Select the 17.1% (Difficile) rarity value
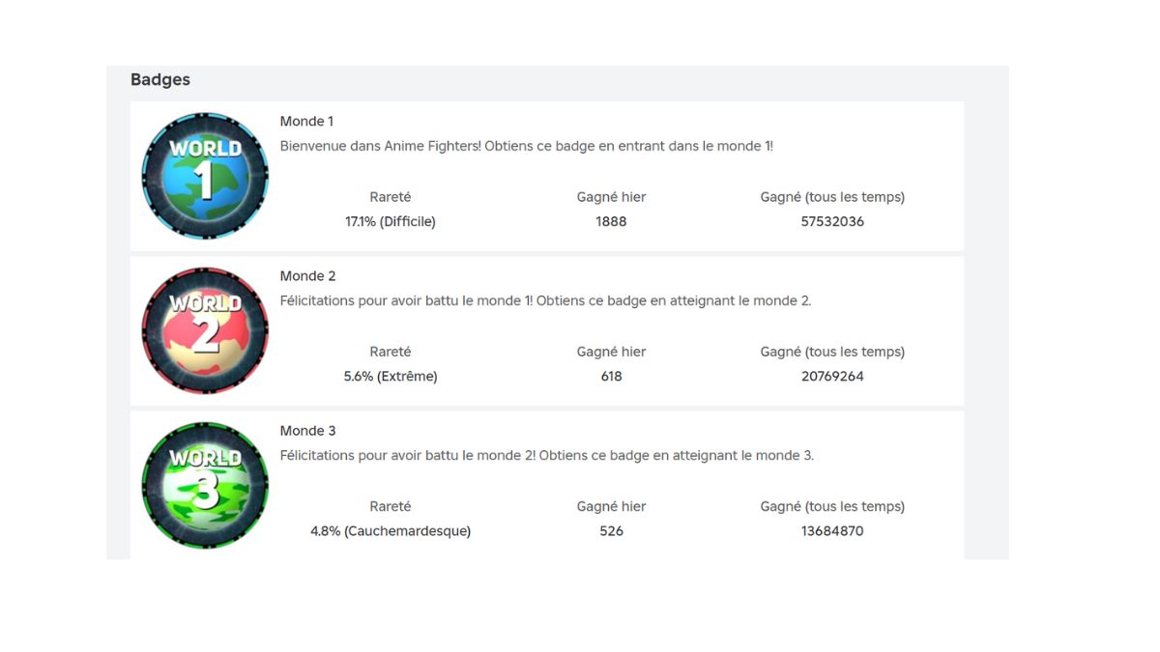 point(391,221)
